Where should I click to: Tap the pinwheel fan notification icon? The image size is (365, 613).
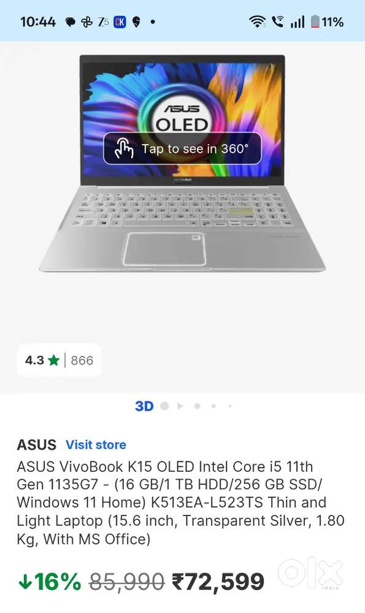pos(86,22)
